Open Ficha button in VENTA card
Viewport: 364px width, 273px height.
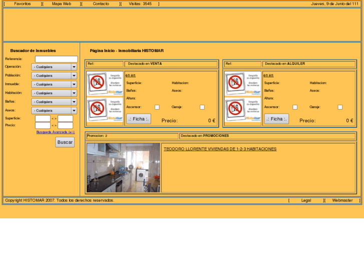pos(139,119)
